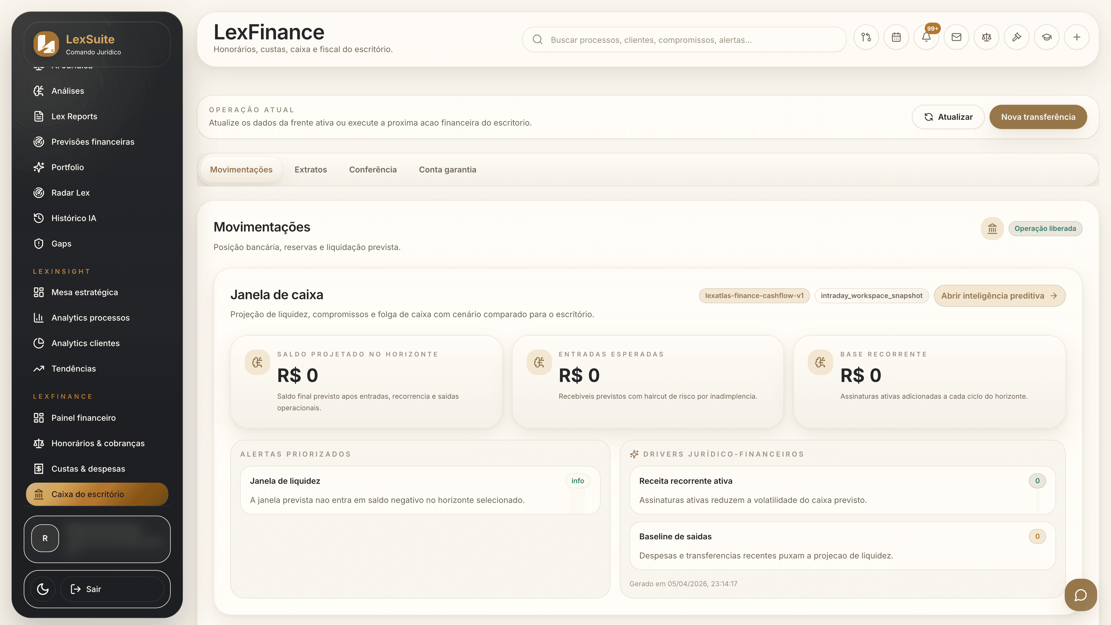Screen dimensions: 1111x625
Task: Click the plus icon in the header
Action: [x=1077, y=37]
